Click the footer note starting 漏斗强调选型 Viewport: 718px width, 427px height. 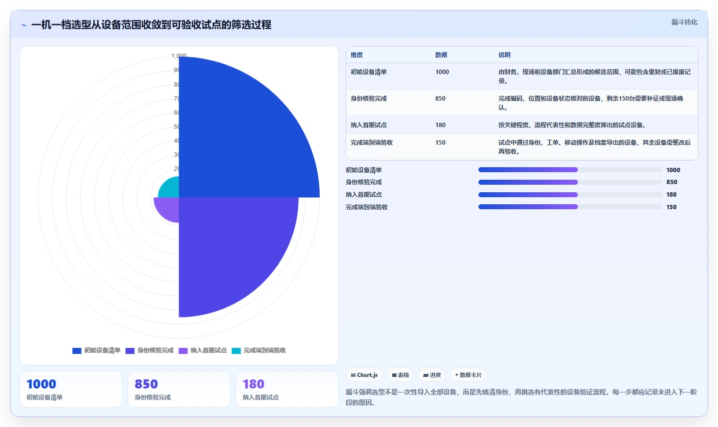click(521, 397)
